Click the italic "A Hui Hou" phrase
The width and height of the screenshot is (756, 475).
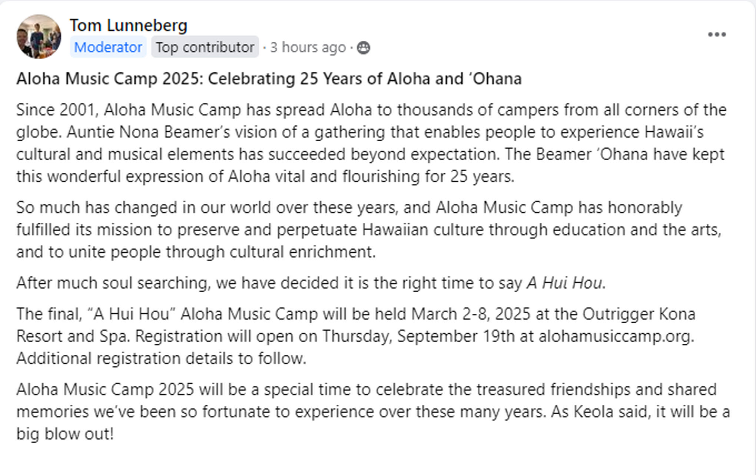click(564, 283)
